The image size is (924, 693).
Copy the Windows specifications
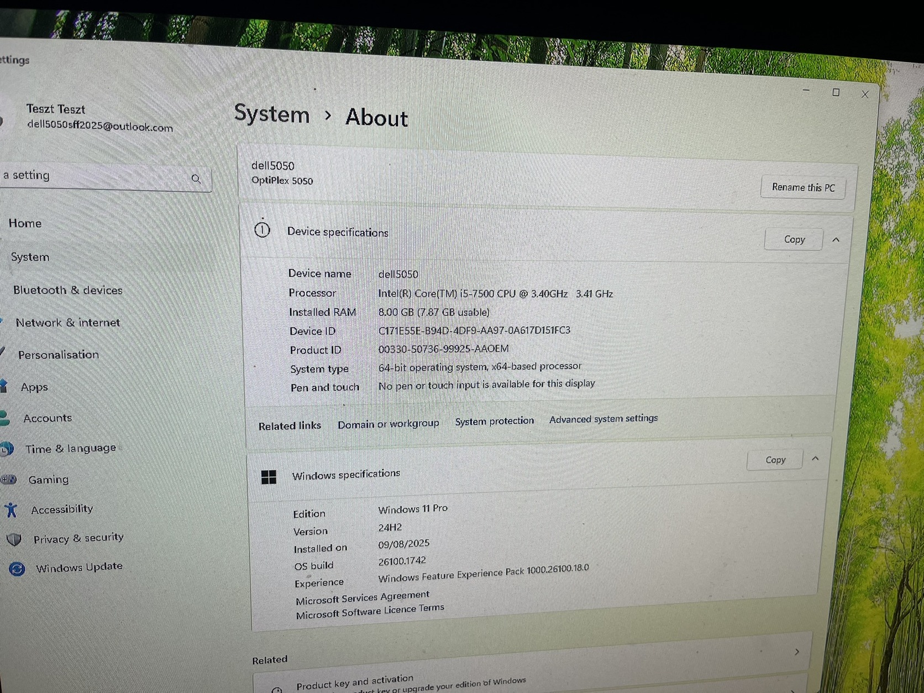(775, 460)
